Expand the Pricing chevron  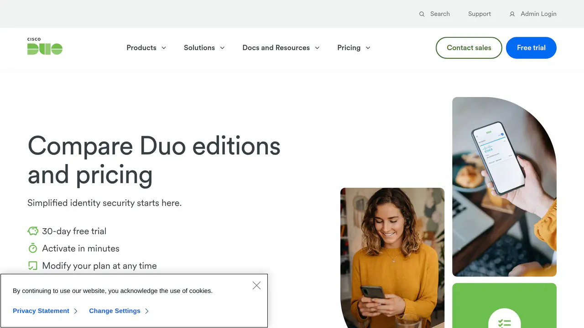[368, 48]
